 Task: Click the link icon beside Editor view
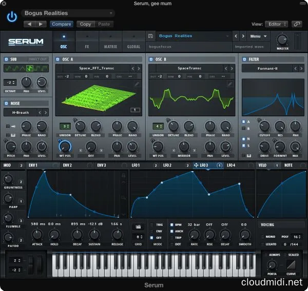click(297, 24)
